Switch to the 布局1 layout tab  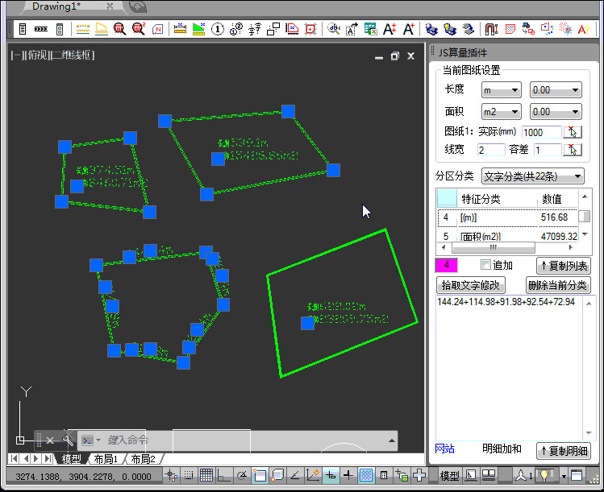pos(106,459)
